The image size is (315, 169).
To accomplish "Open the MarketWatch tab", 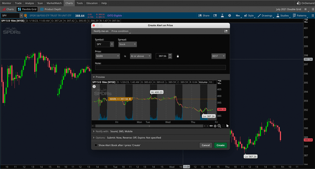I will (x=54, y=3).
